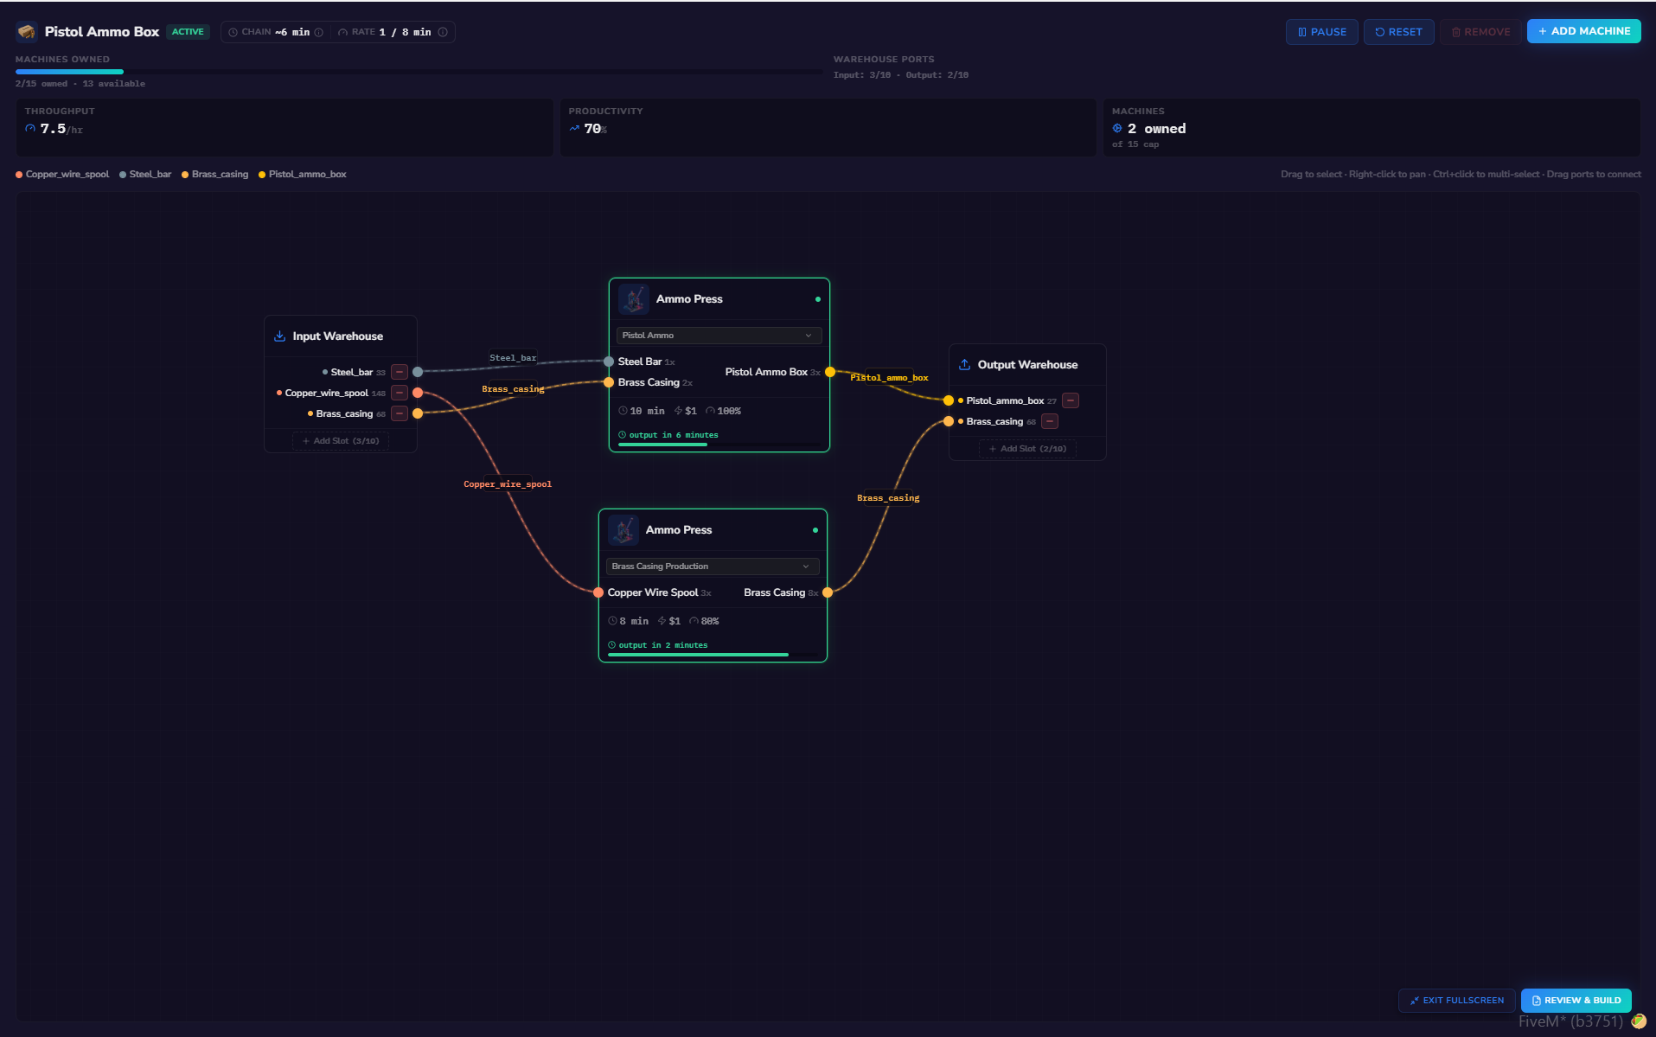
Task: Click the RATE gauge icon
Action: [x=343, y=32]
